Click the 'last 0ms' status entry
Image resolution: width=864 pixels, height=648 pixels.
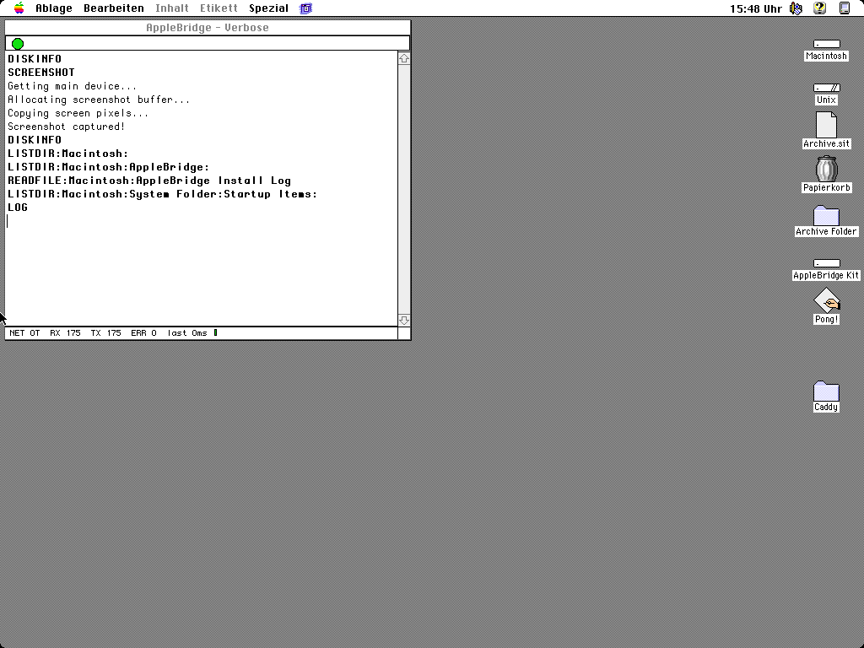pyautogui.click(x=187, y=332)
